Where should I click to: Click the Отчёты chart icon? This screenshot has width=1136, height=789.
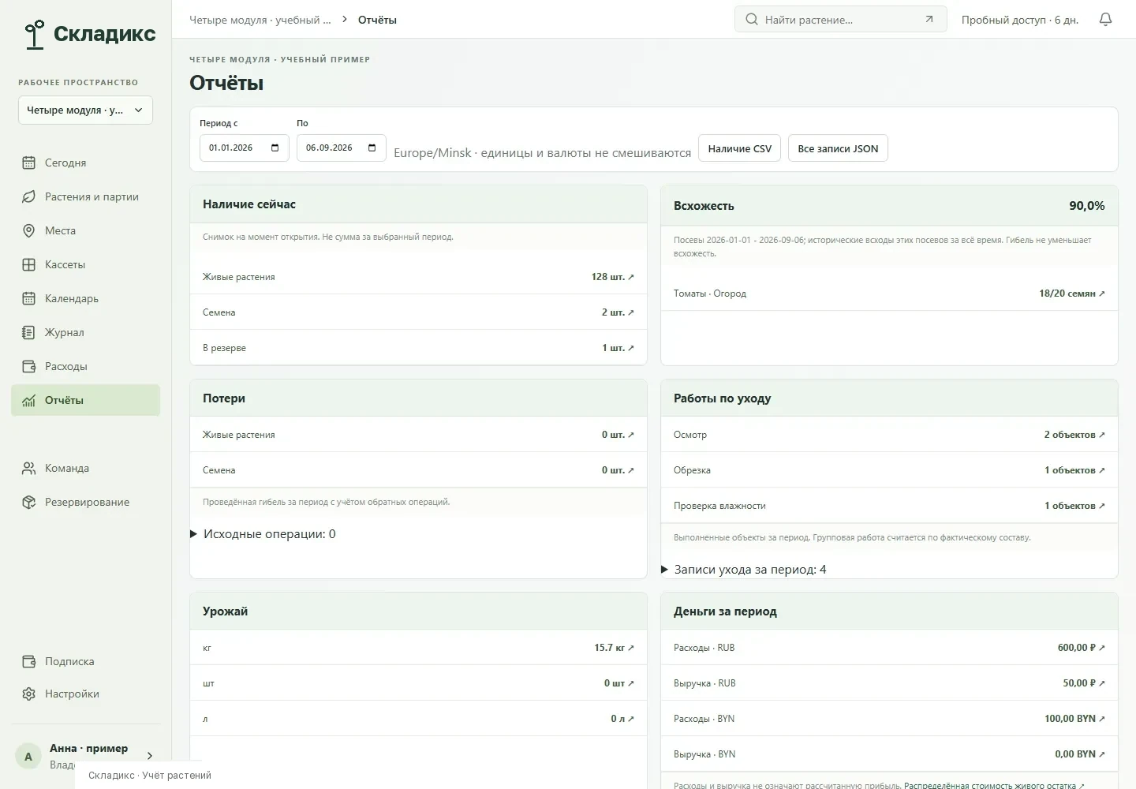29,400
